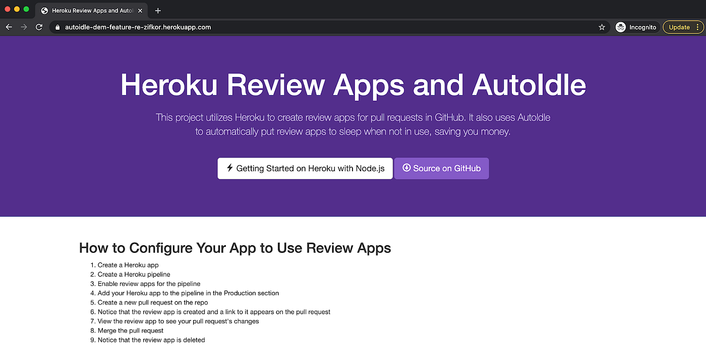The height and width of the screenshot is (358, 706).
Task: Click the 'Create a Heroku pipeline' list item
Action: (134, 274)
